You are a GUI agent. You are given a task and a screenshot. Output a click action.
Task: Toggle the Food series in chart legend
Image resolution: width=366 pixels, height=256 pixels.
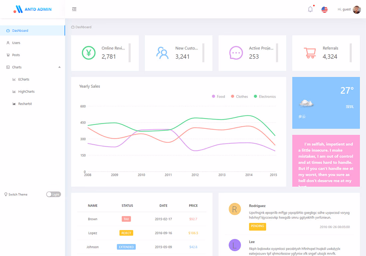(219, 96)
